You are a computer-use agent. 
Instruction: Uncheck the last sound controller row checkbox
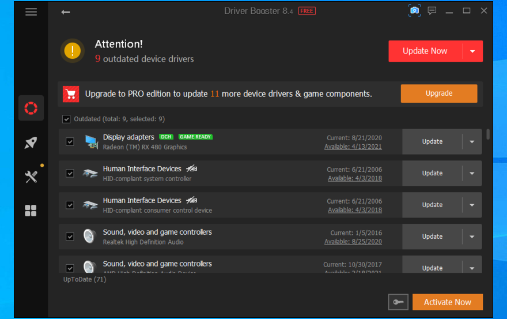click(x=70, y=268)
